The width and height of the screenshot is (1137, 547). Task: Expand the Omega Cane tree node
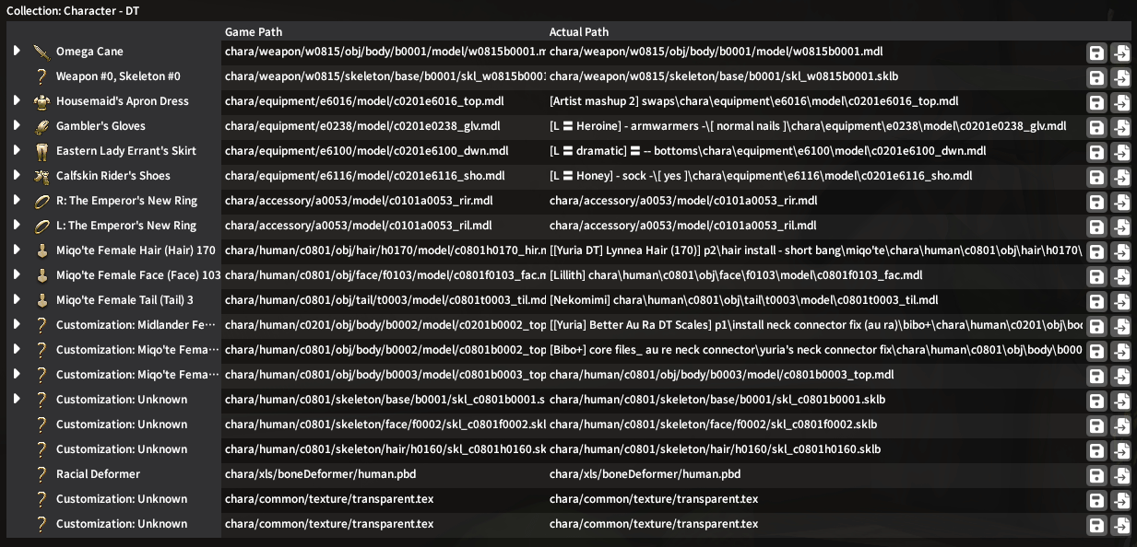click(x=17, y=52)
